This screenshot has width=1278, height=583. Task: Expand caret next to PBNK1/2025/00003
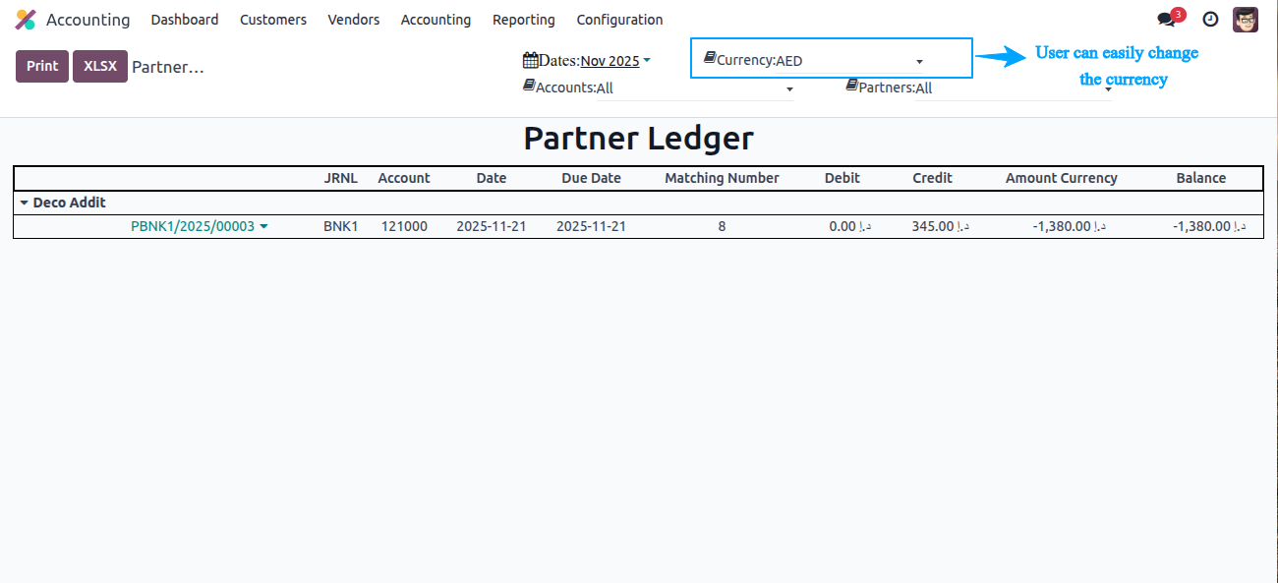tap(264, 227)
